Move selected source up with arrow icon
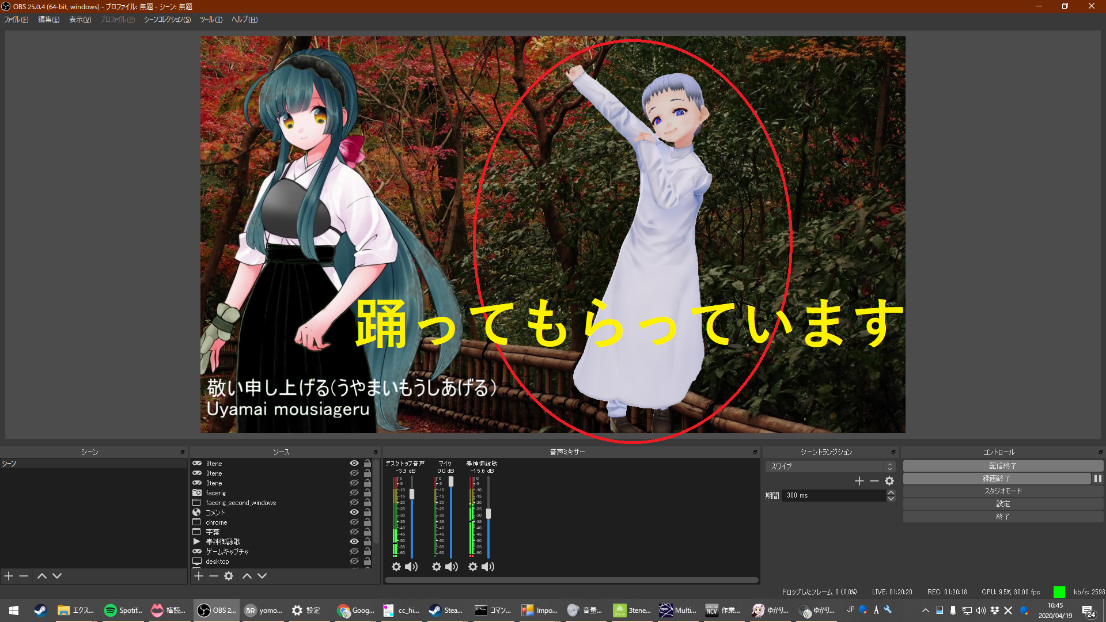Screen dimensions: 1106x622 pyautogui.click(x=247, y=576)
